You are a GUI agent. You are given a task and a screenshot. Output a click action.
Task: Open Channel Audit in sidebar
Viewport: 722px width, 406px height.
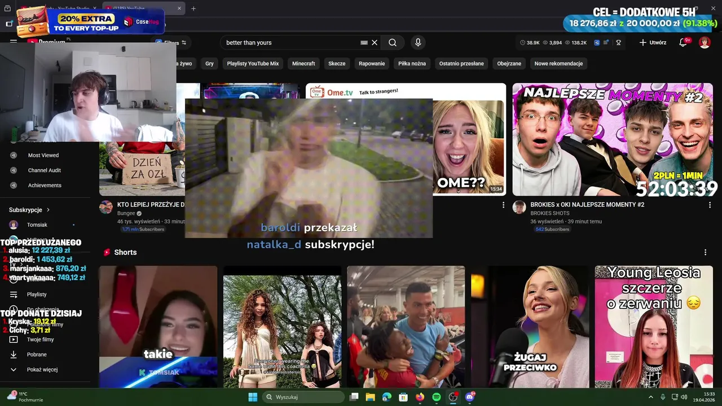pyautogui.click(x=44, y=170)
